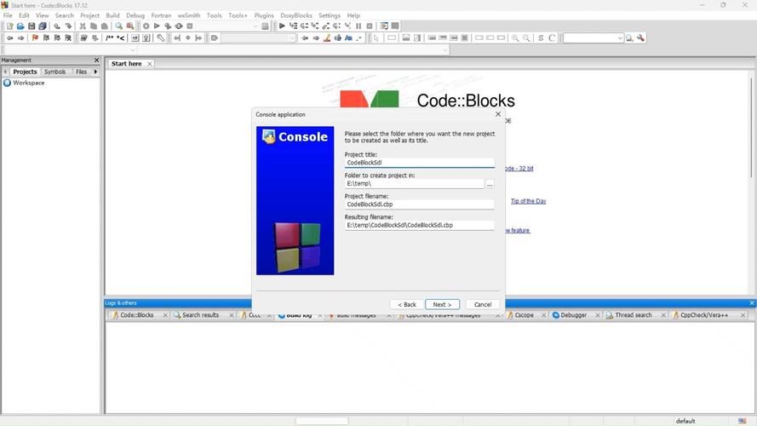This screenshot has width=757, height=426.
Task: Click the Open file toolbar icon
Action: coord(20,26)
